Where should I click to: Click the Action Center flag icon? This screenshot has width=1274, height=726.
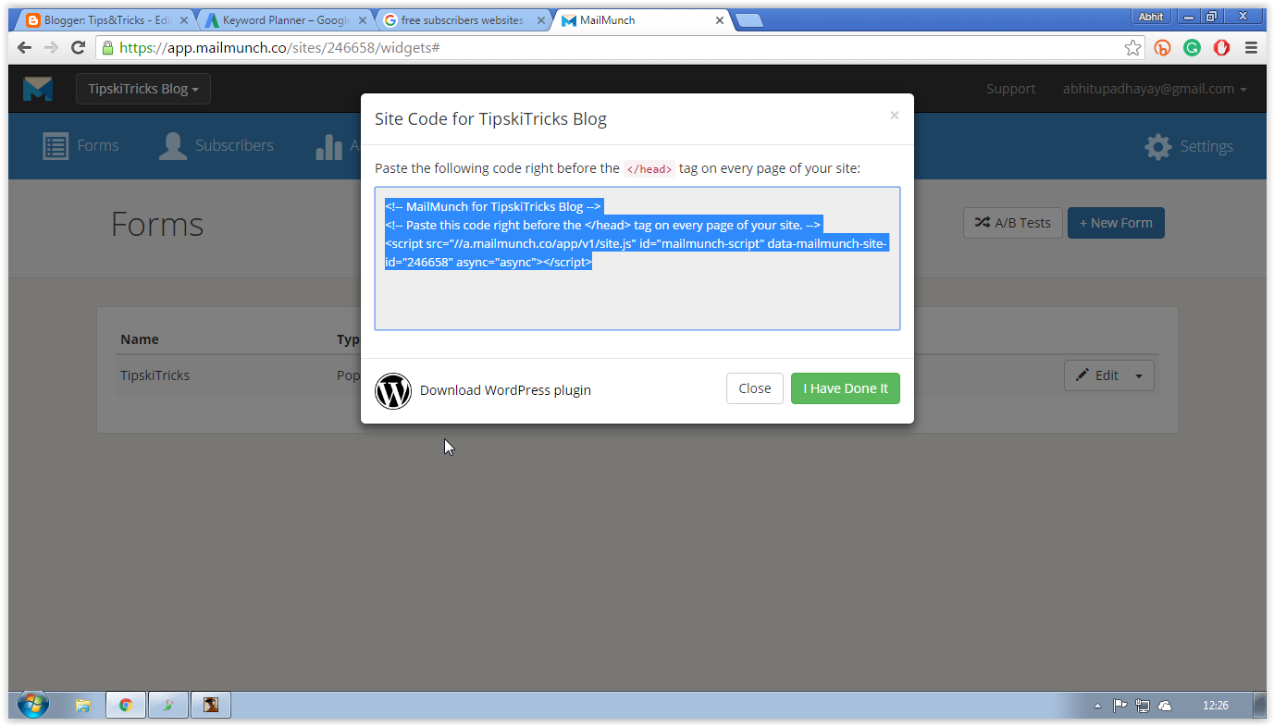[x=1119, y=706]
